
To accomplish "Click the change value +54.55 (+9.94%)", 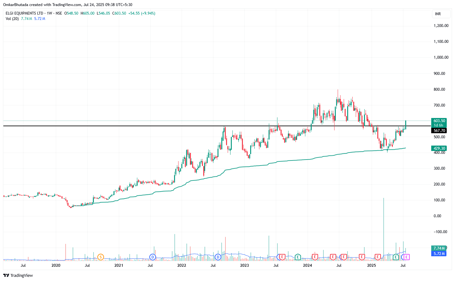I will click(142, 13).
